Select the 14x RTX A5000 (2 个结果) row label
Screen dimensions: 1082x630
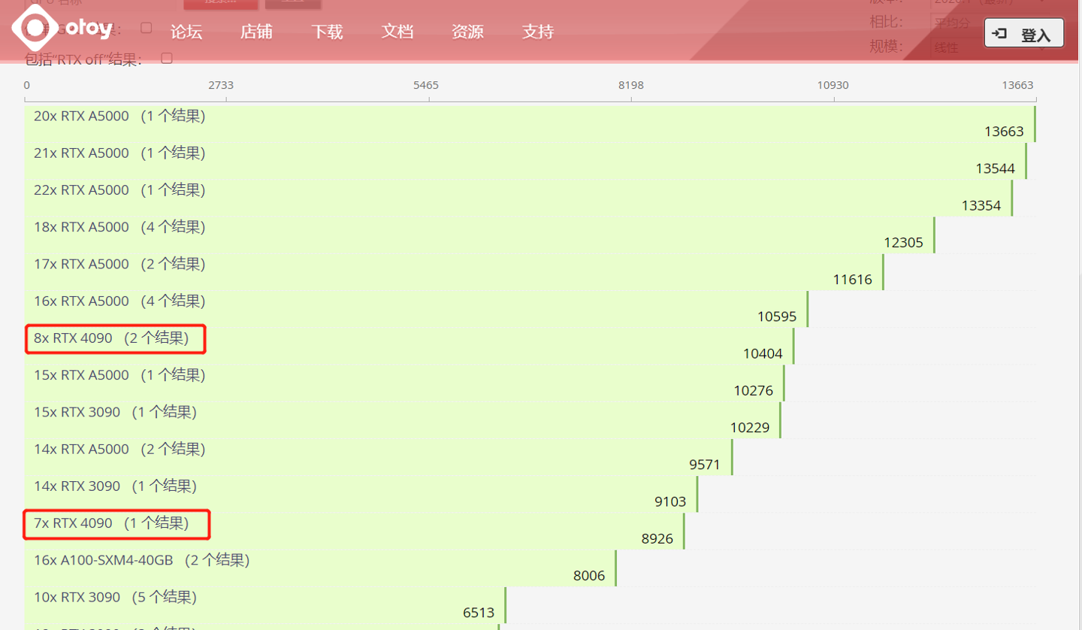pos(119,449)
